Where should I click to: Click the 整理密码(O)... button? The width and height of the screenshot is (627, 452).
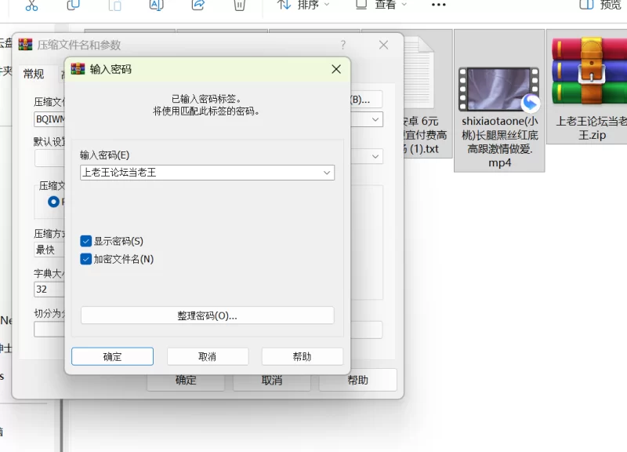click(x=207, y=315)
